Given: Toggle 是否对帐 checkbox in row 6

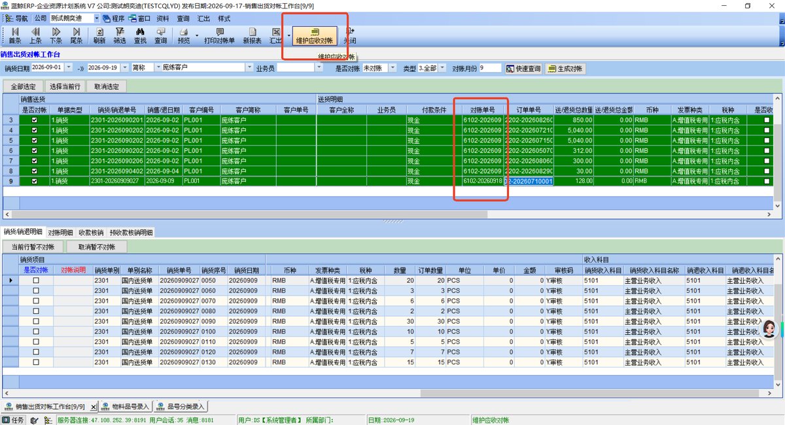Looking at the screenshot, I should click(35, 150).
